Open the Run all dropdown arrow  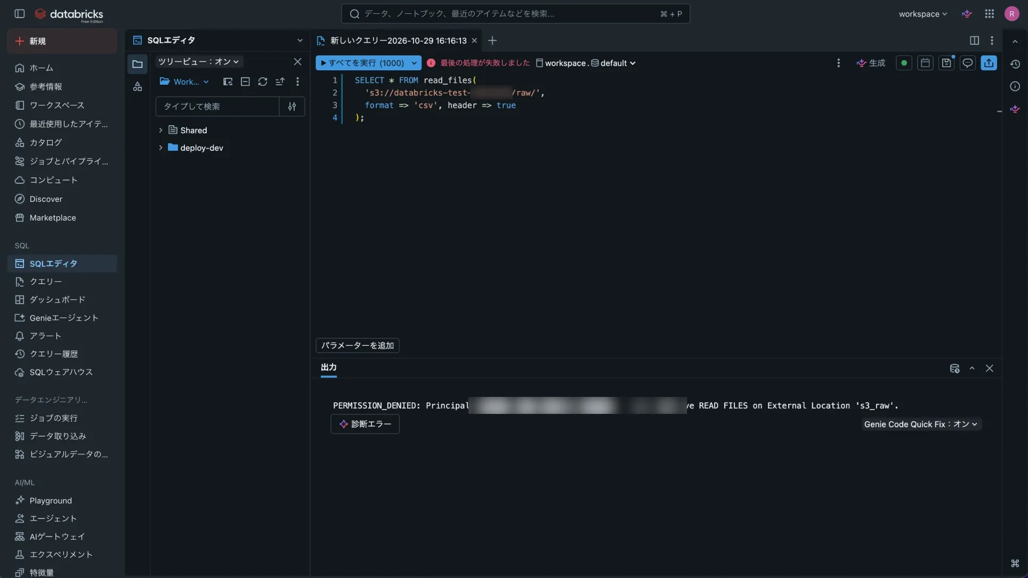pos(414,63)
